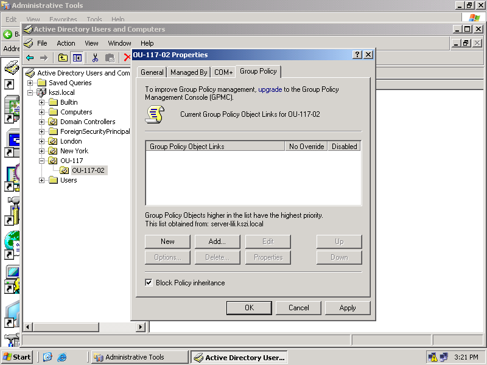The height and width of the screenshot is (365, 487).
Task: Click the OU-117-02 organizational unit icon
Action: (65, 170)
